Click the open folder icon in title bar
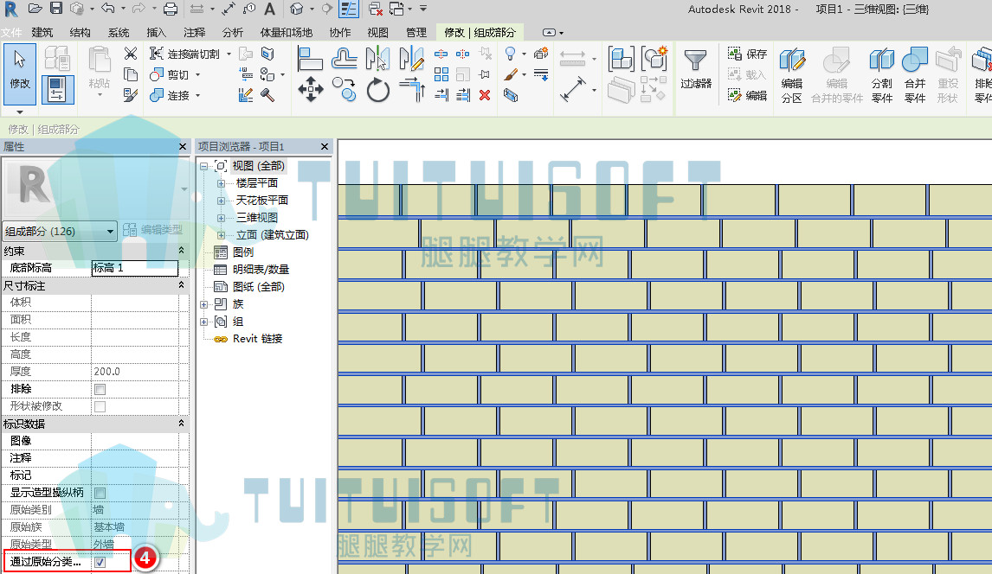 click(x=35, y=8)
